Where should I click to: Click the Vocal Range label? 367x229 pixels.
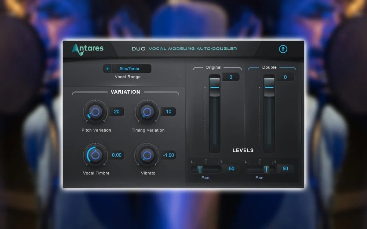tap(128, 77)
